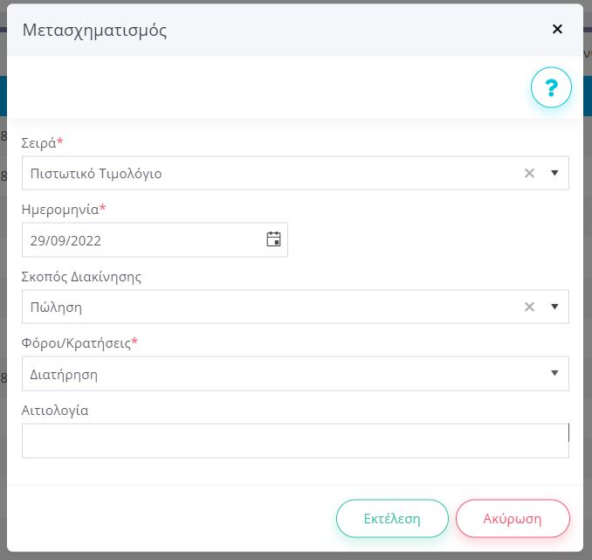
Task: Expand the Σκοπός Διακίνησης dropdown arrow
Action: click(554, 307)
